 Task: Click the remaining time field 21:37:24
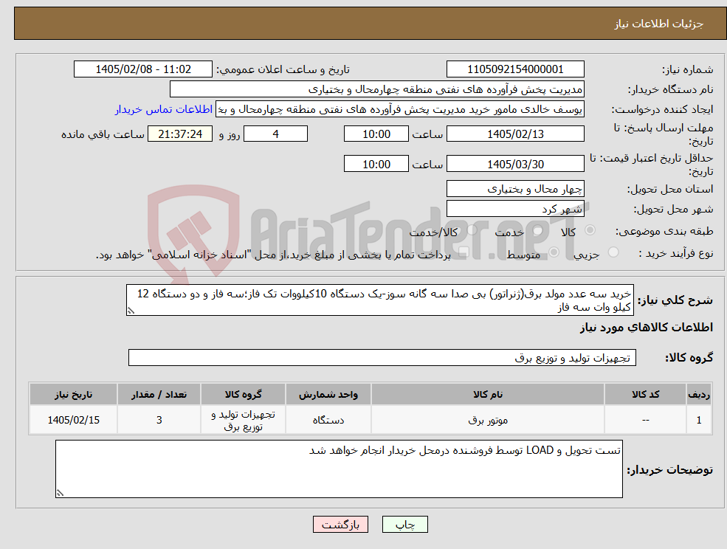tap(180, 134)
